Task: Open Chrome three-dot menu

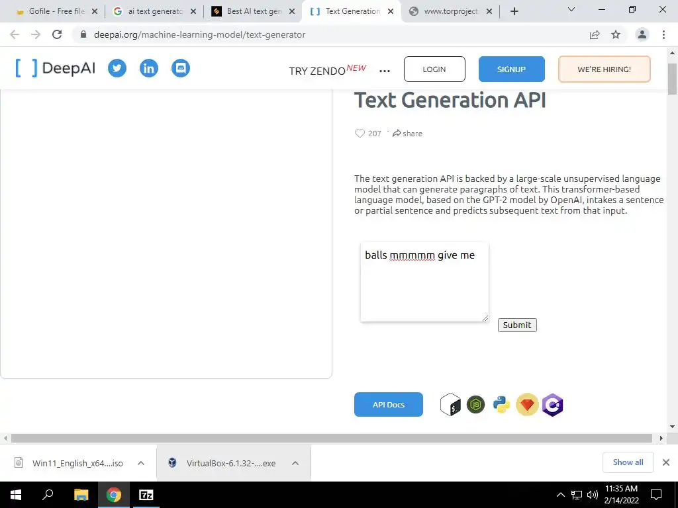Action: click(x=663, y=34)
